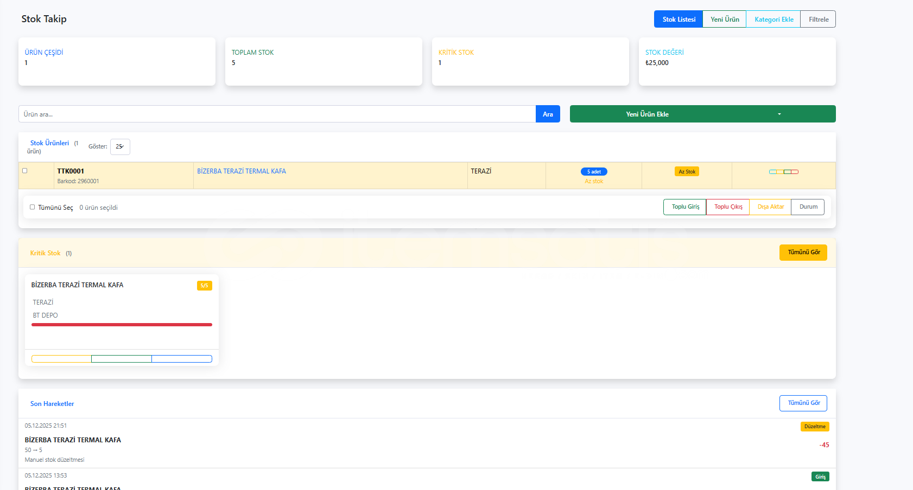
Task: Open the BİZERBA TERAZİ TERMAL KAFA product link
Action: tap(242, 171)
